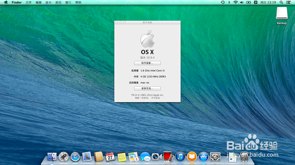Open the Finder application menu
The image size is (295, 165).
17,3
